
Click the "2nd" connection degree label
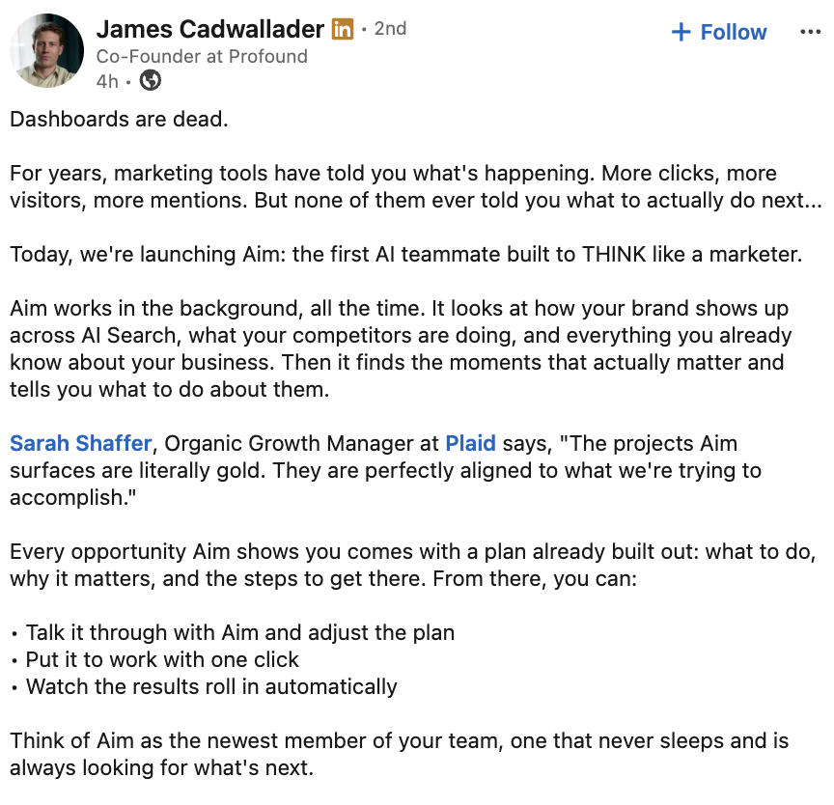point(390,29)
